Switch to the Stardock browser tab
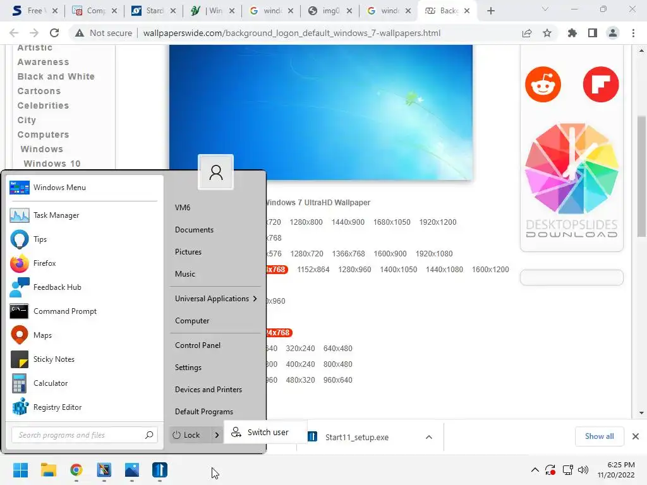Image resolution: width=647 pixels, height=485 pixels. 154,11
